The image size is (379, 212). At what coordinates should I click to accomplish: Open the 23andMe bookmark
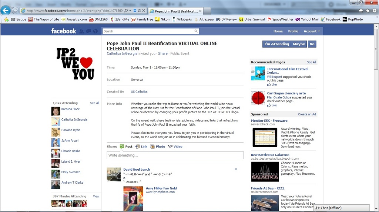click(120, 19)
